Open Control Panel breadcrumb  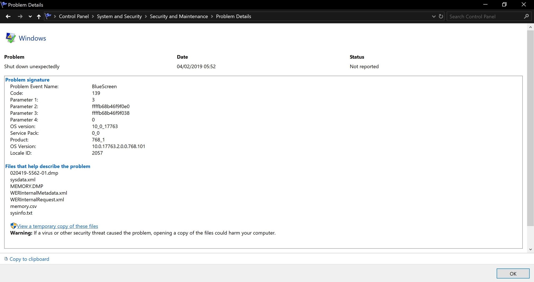pyautogui.click(x=74, y=17)
